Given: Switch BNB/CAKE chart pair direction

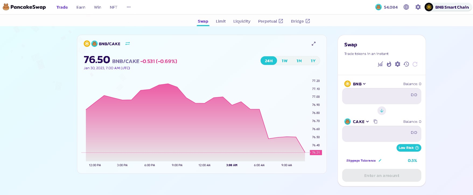Looking at the screenshot, I should coord(128,44).
